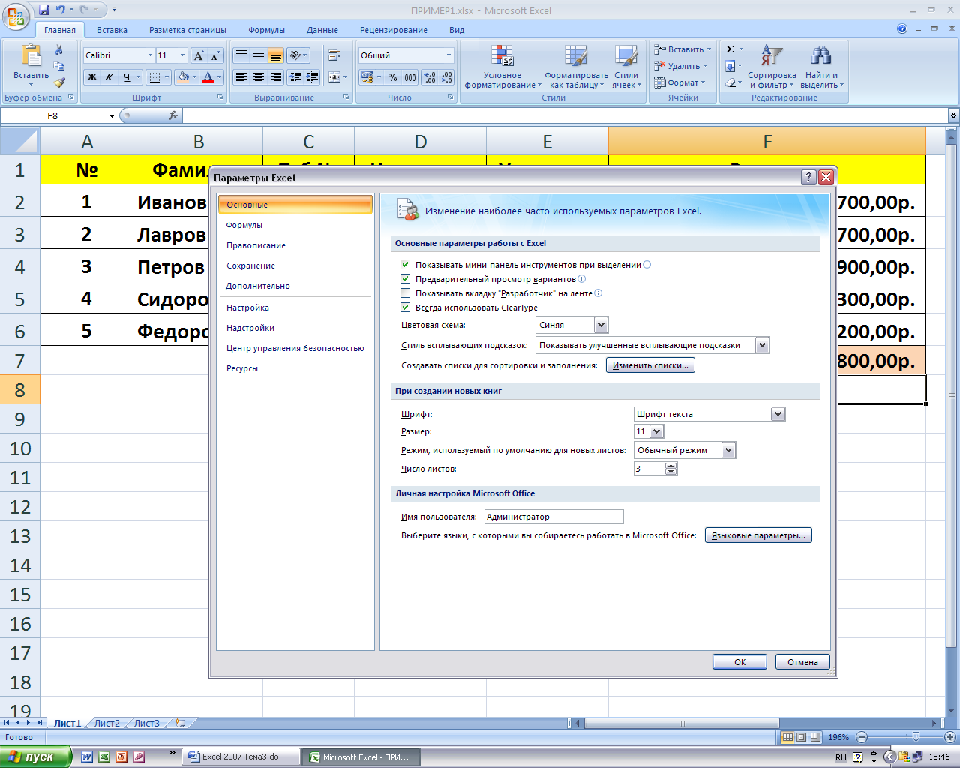Toggle Предварительный просмотр вариантов checkbox
The width and height of the screenshot is (960, 768).
click(x=406, y=278)
